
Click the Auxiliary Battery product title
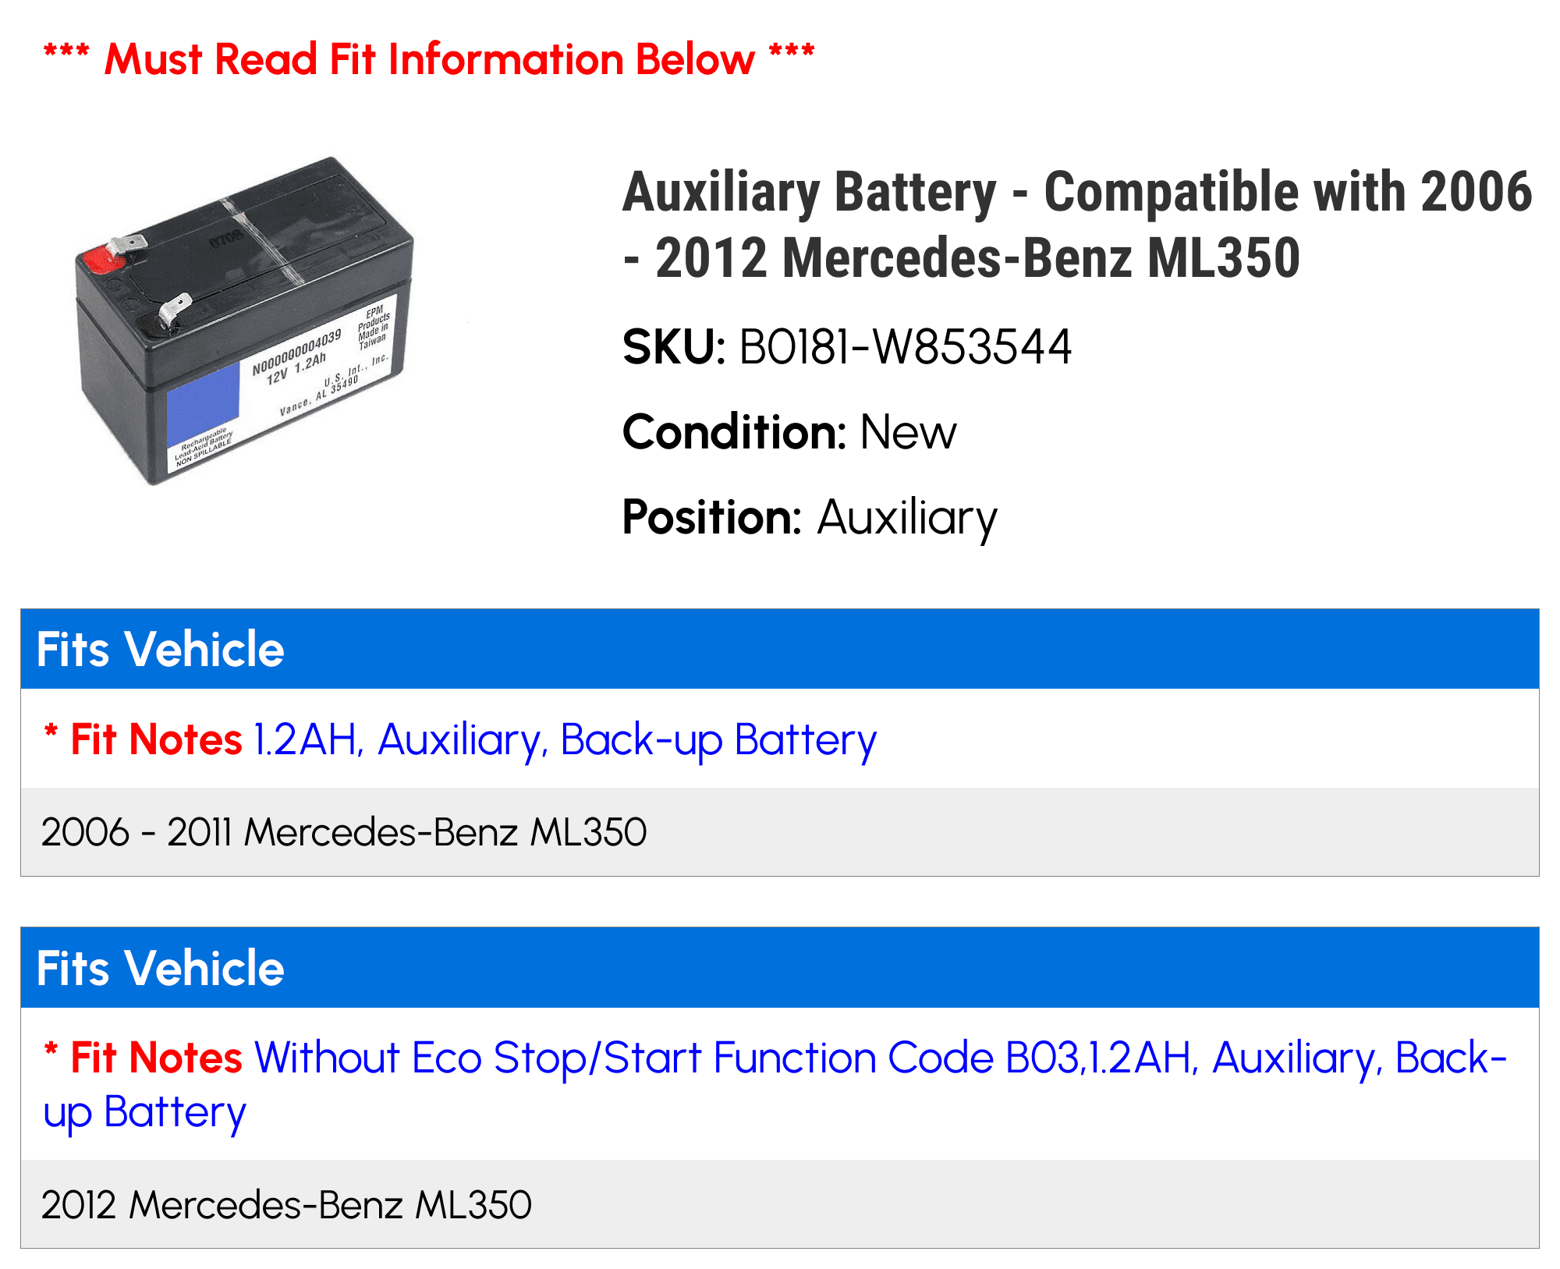coord(1077,225)
